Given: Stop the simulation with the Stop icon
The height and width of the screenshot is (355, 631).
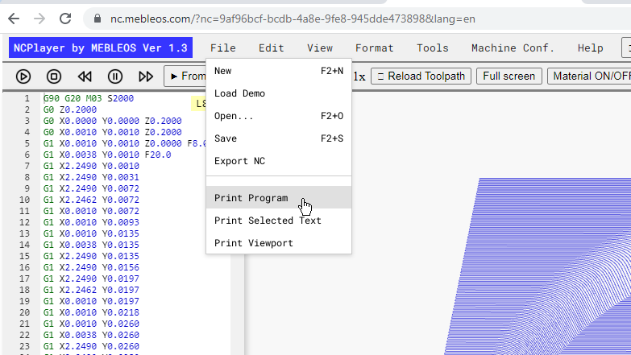Looking at the screenshot, I should [x=54, y=76].
